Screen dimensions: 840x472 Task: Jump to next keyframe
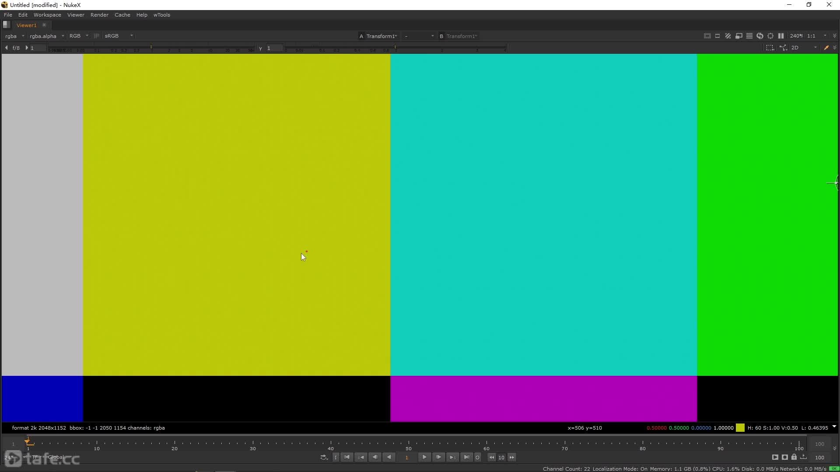point(452,457)
